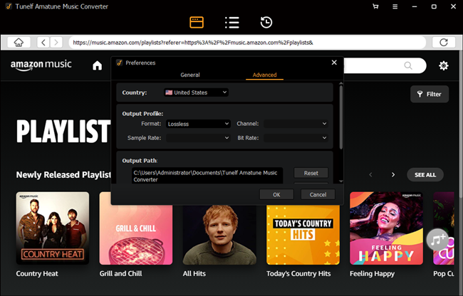The height and width of the screenshot is (296, 463).
Task: Switch to the web browser view icon
Action: coord(197,22)
